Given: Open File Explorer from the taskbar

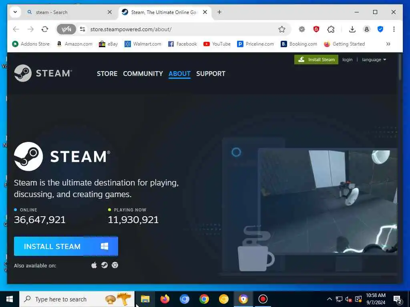Looking at the screenshot, I should tap(145, 299).
